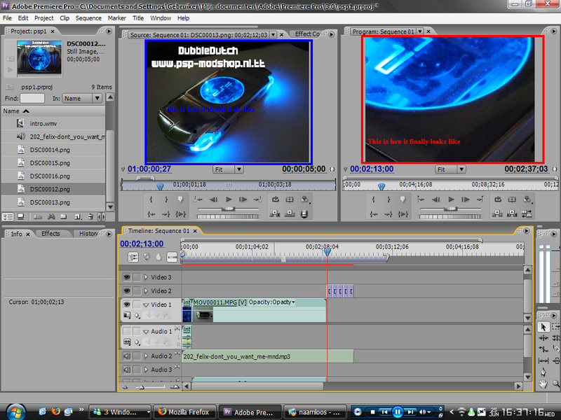Viewport: 561px width, 420px height.
Task: Step back one frame in Source monitor
Action: (x=214, y=199)
